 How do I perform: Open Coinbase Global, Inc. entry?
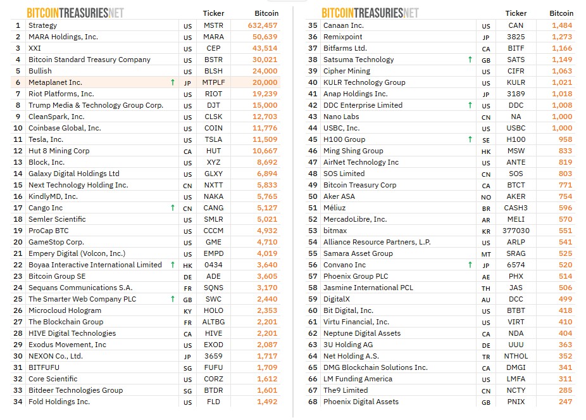(x=65, y=128)
